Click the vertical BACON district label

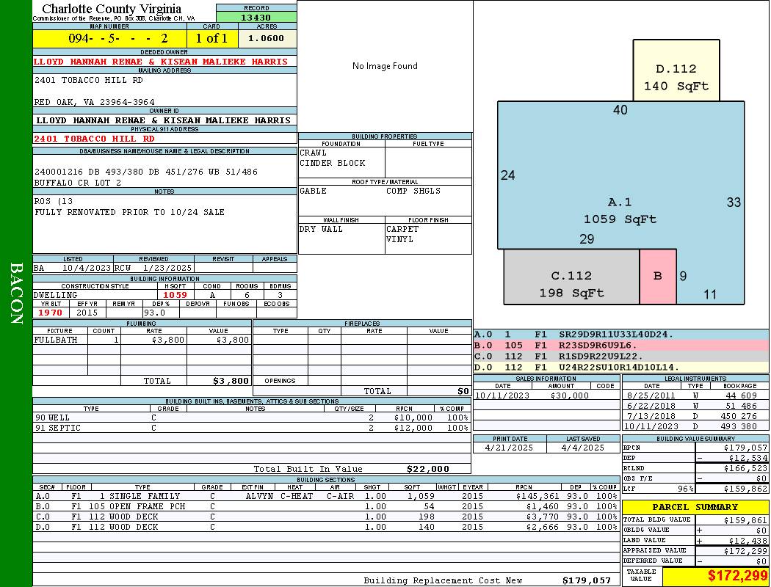(x=16, y=293)
